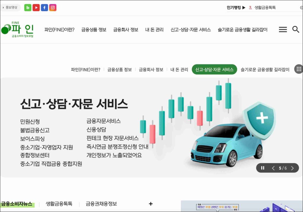Open the hamburger full menu
Screen dimensions: 303x212
283,30
